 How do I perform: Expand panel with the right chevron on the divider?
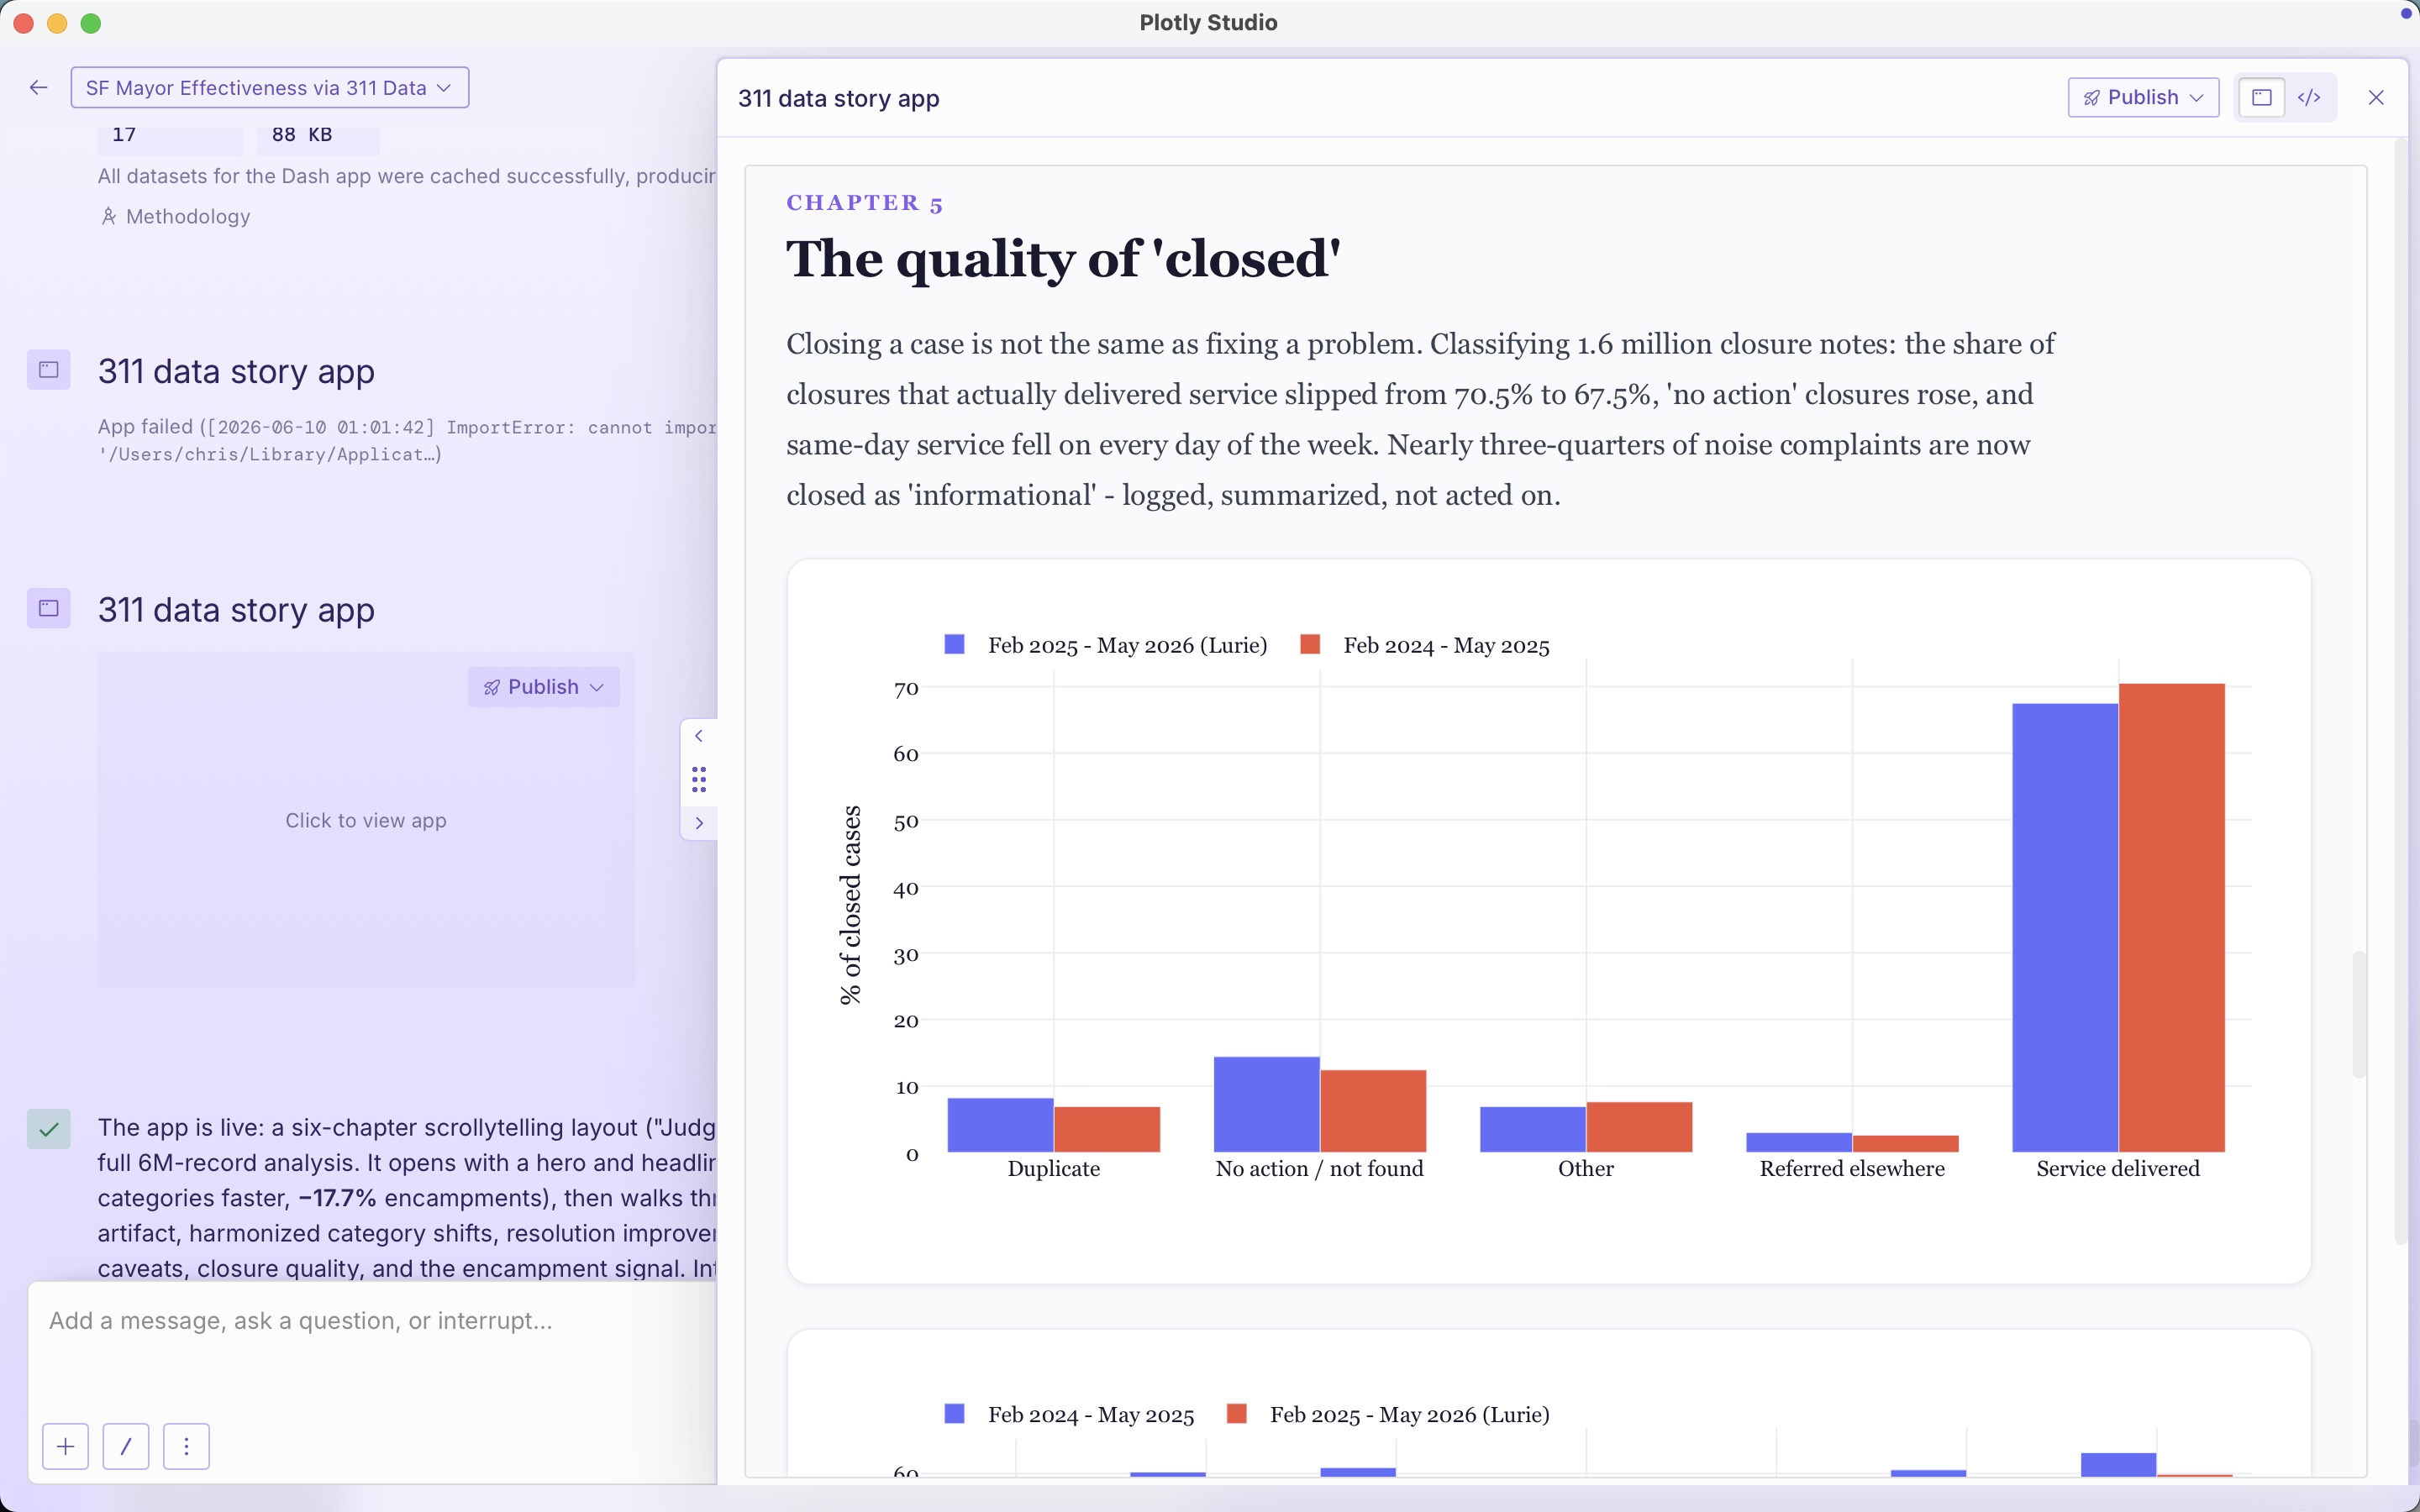click(x=699, y=823)
